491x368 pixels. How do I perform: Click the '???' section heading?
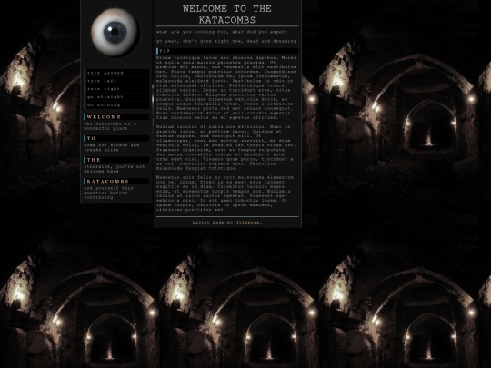point(227,51)
